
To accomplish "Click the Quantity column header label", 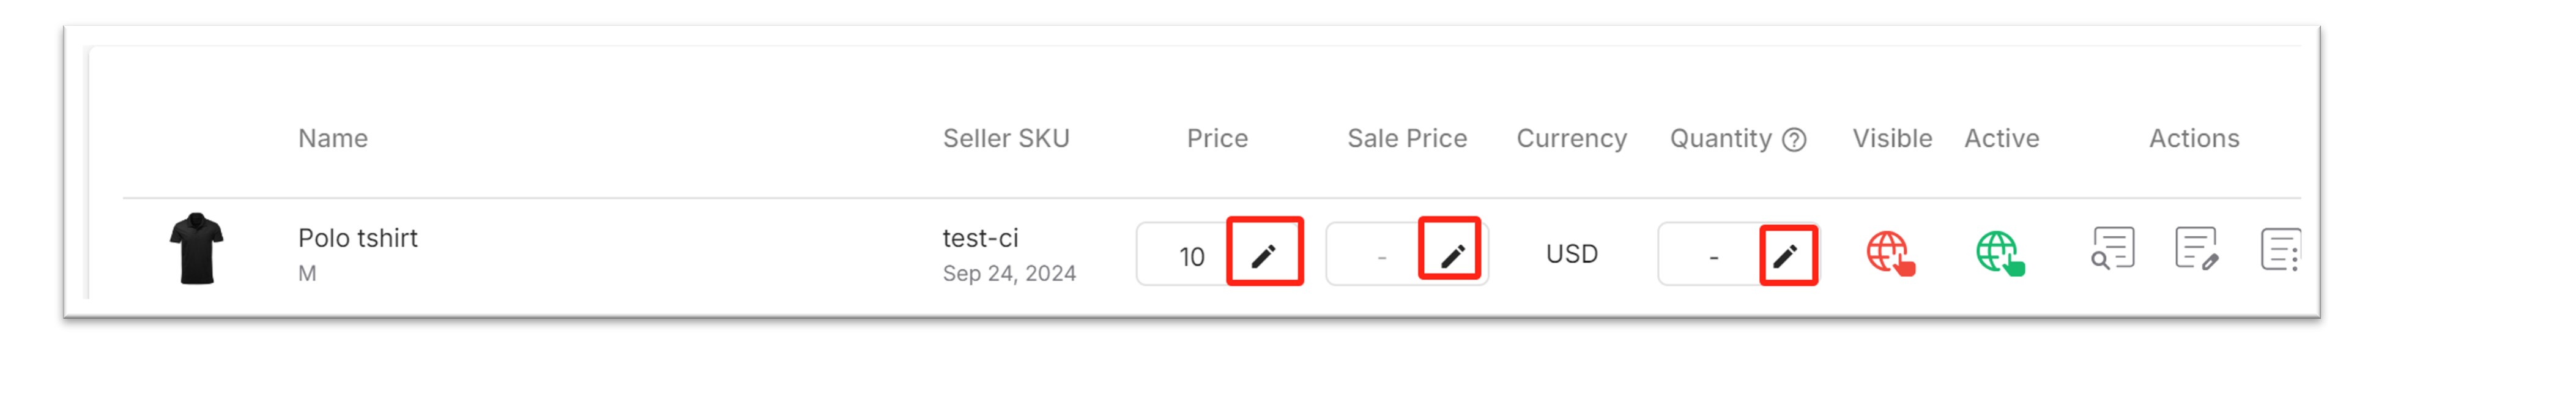I will [1720, 139].
